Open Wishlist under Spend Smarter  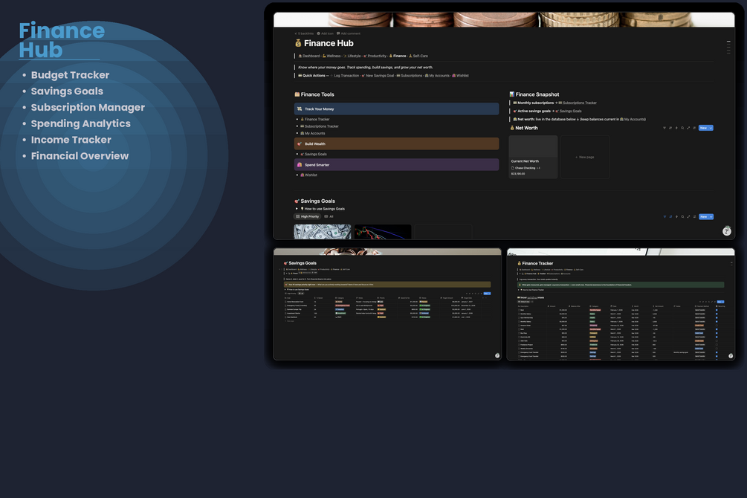(308, 175)
